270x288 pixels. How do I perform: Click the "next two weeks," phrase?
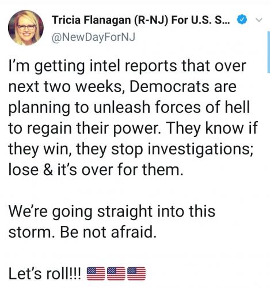pos(66,87)
